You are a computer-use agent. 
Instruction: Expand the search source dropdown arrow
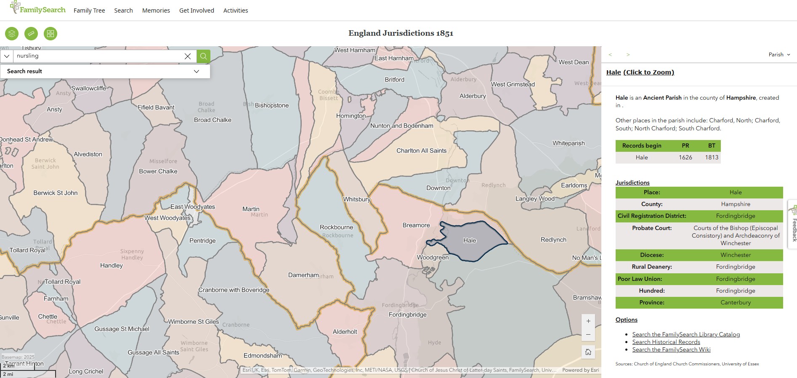(x=7, y=56)
